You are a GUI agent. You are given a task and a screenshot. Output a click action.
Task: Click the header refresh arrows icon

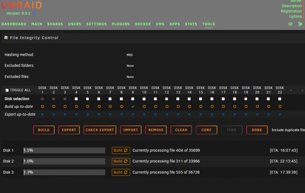click(290, 24)
